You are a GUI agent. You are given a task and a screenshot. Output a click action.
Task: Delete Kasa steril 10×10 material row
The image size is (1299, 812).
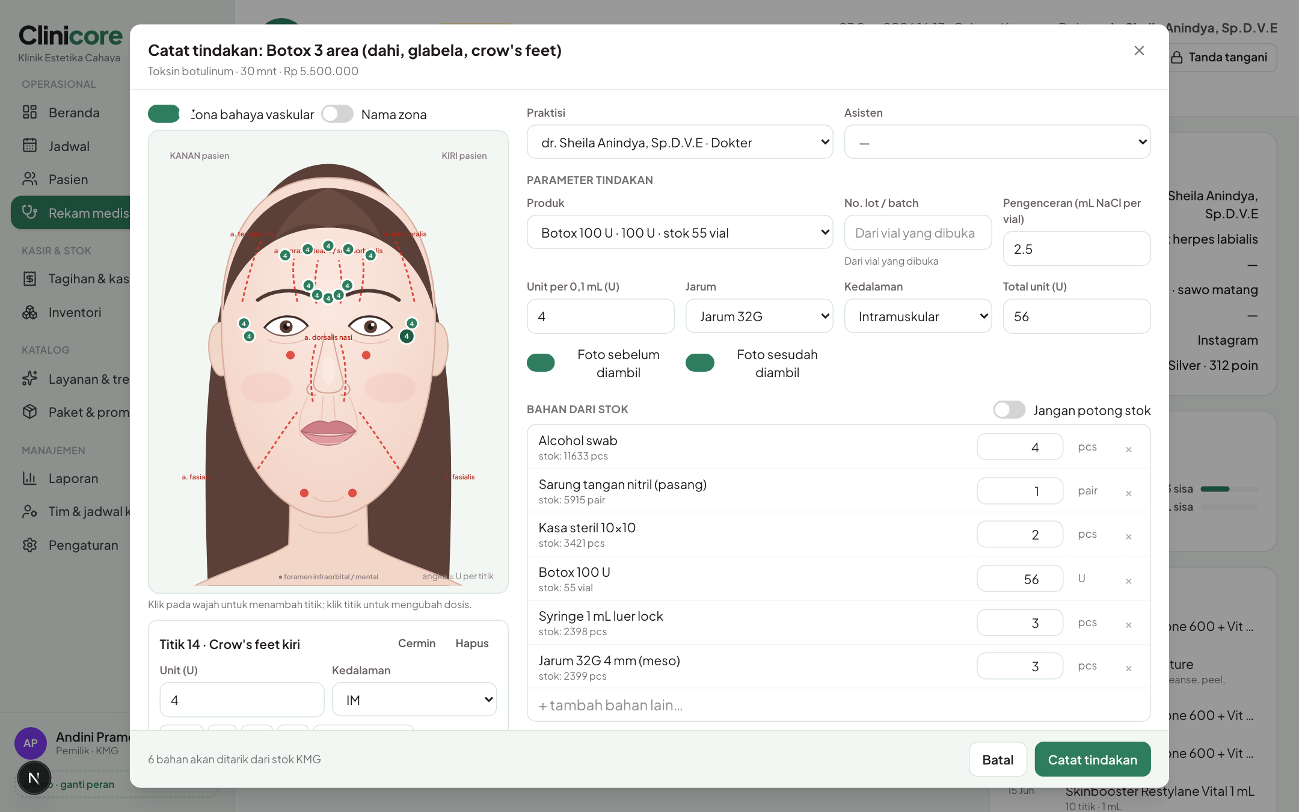tap(1129, 537)
